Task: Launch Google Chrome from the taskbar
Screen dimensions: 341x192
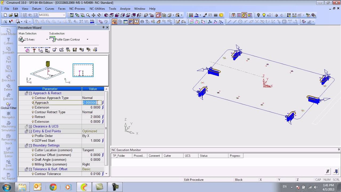Action: (53, 187)
